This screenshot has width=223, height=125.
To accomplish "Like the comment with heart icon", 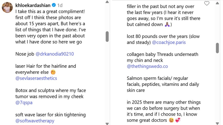I will (207, 3).
